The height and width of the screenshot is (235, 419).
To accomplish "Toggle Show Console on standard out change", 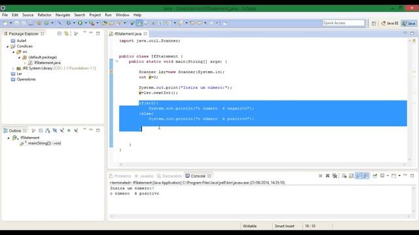I will 358,176.
